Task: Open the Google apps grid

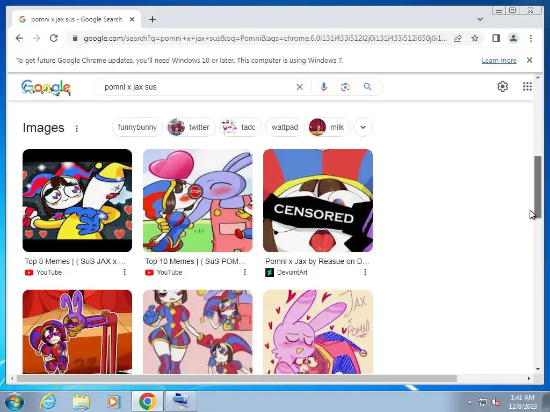Action: (527, 86)
